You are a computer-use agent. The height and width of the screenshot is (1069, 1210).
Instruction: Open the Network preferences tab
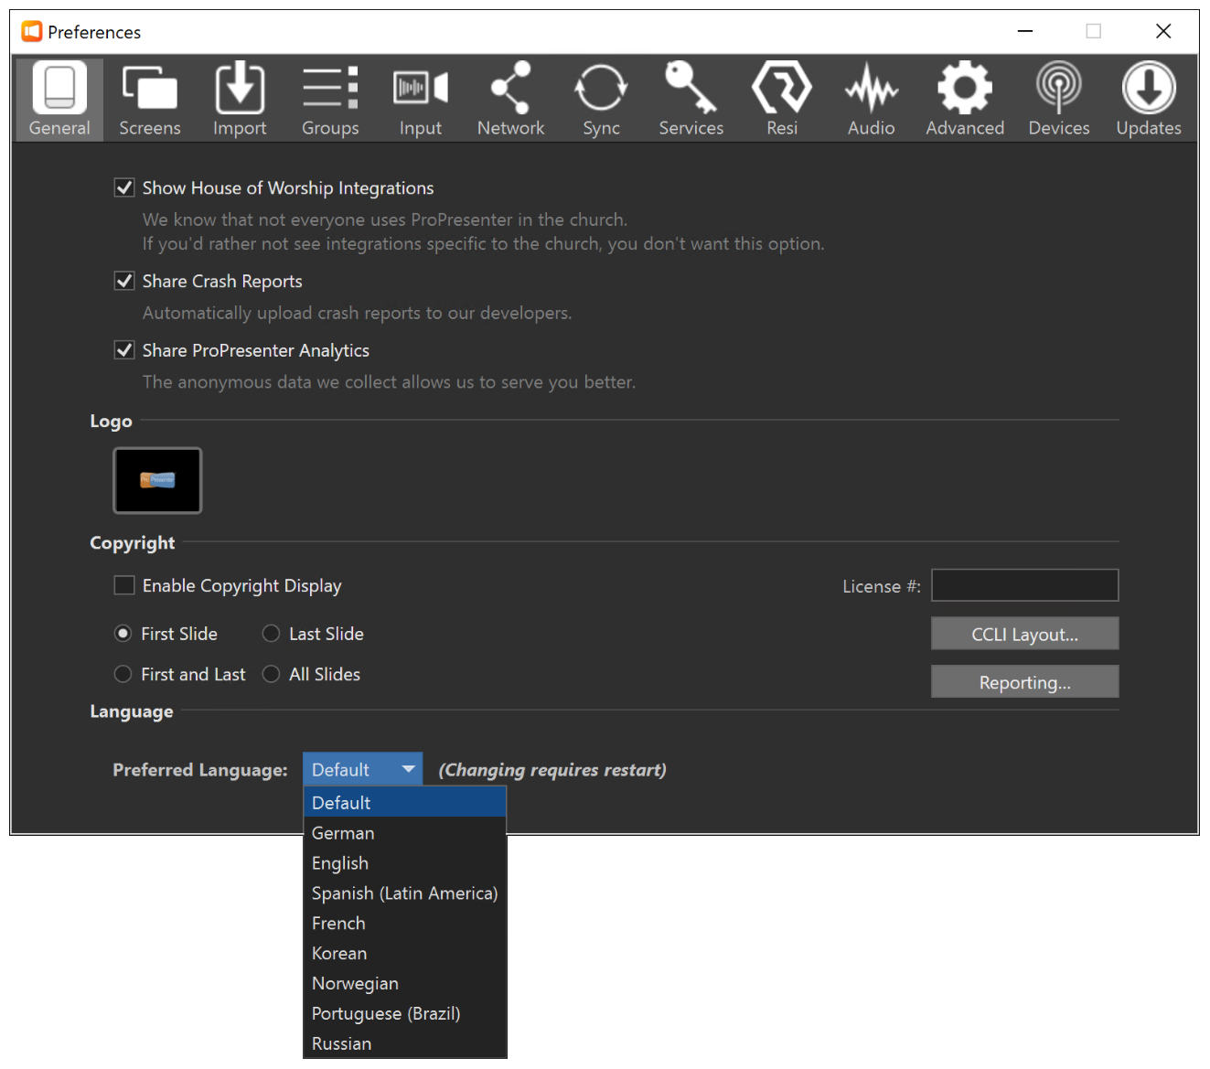pyautogui.click(x=510, y=99)
